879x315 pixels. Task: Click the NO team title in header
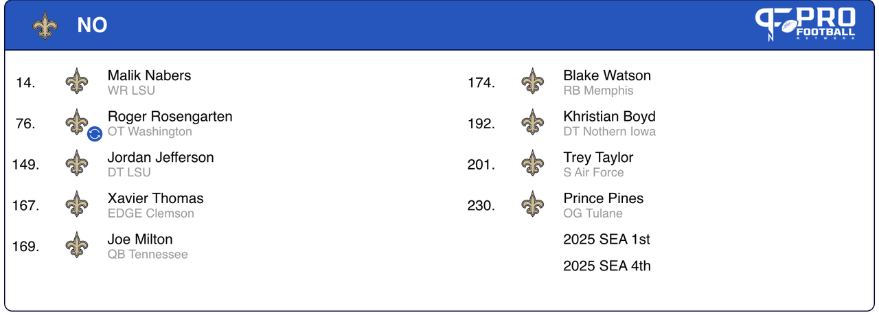[x=92, y=25]
